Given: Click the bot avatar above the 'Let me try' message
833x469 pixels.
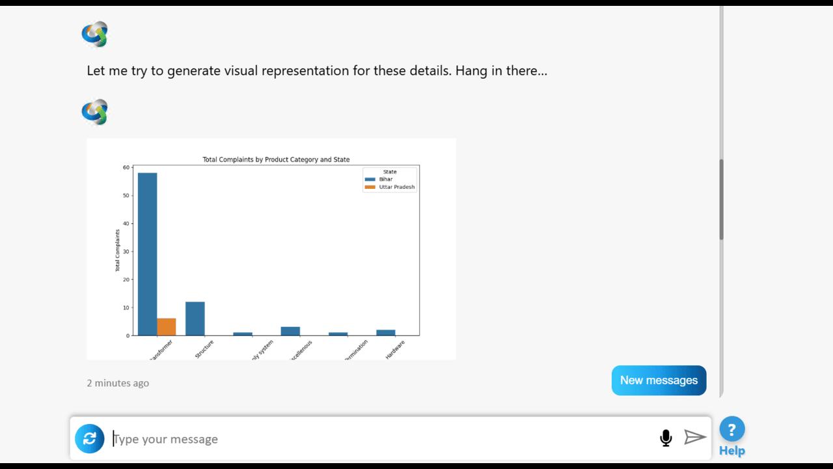Looking at the screenshot, I should point(95,35).
